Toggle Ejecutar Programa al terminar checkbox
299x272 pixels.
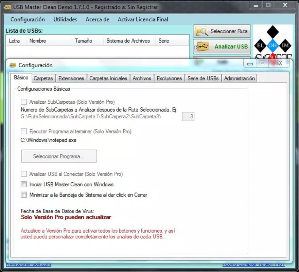(24, 131)
